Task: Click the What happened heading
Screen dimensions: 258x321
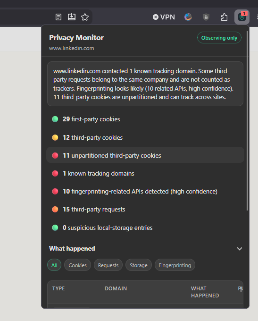Action: 72,248
